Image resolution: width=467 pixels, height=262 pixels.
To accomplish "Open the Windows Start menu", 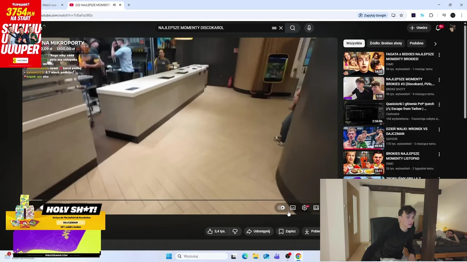I will (169, 256).
